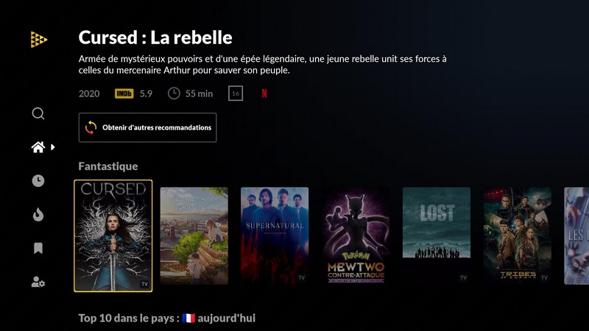
Task: Click the Netflix N icon
Action: click(x=264, y=93)
